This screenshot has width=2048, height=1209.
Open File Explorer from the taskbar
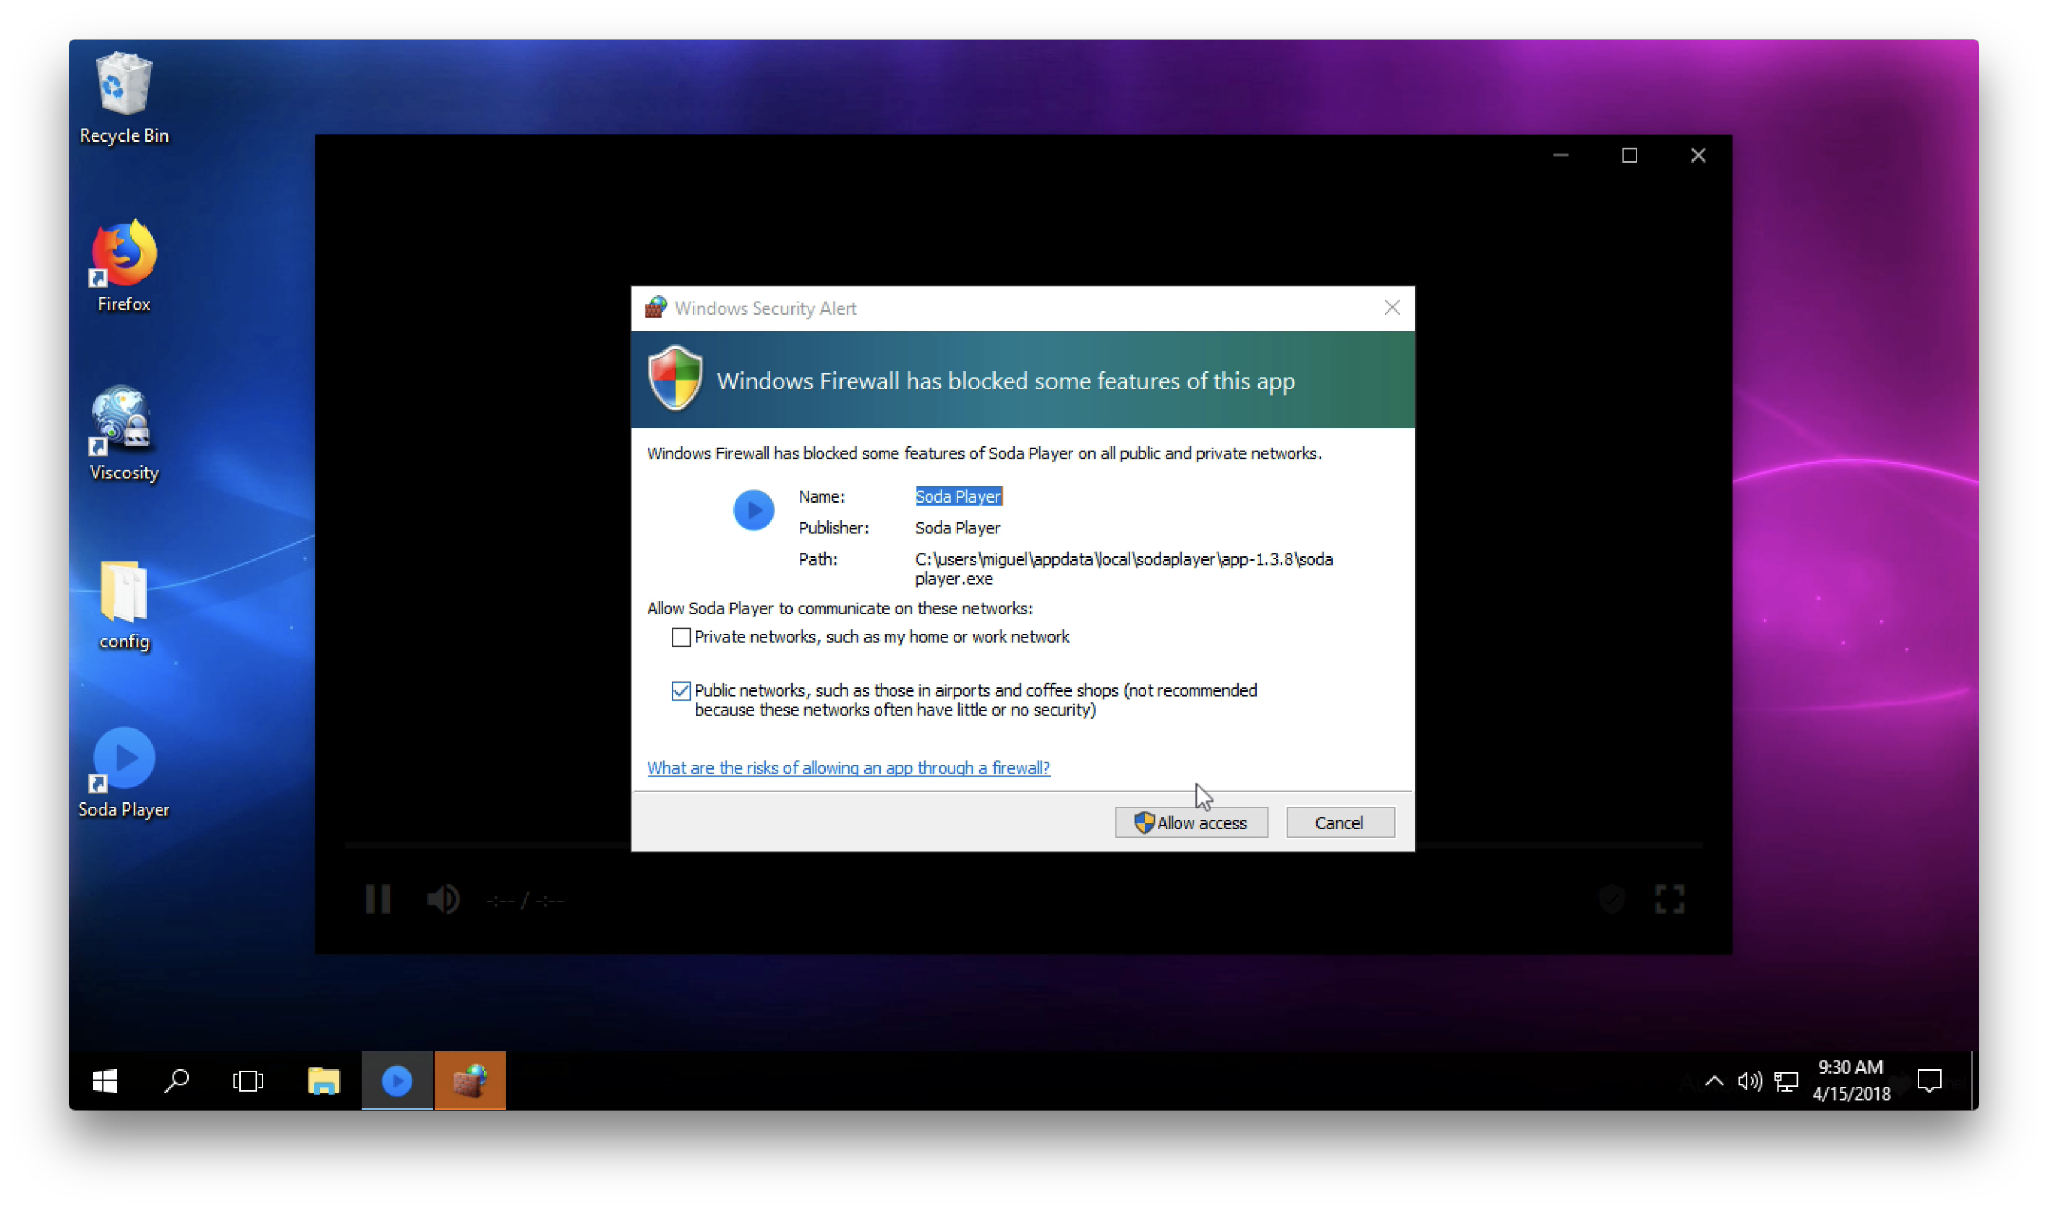(x=323, y=1081)
